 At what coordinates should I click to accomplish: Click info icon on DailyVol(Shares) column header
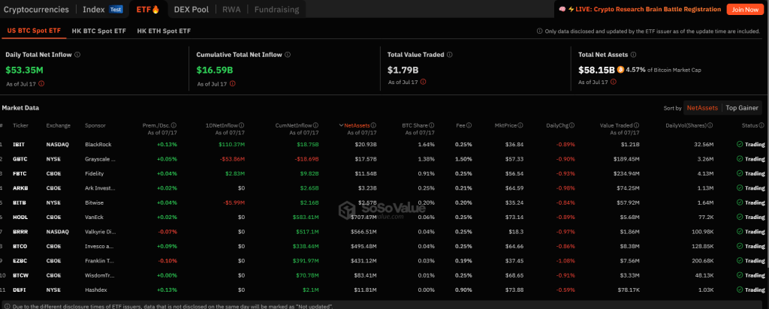pyautogui.click(x=710, y=125)
